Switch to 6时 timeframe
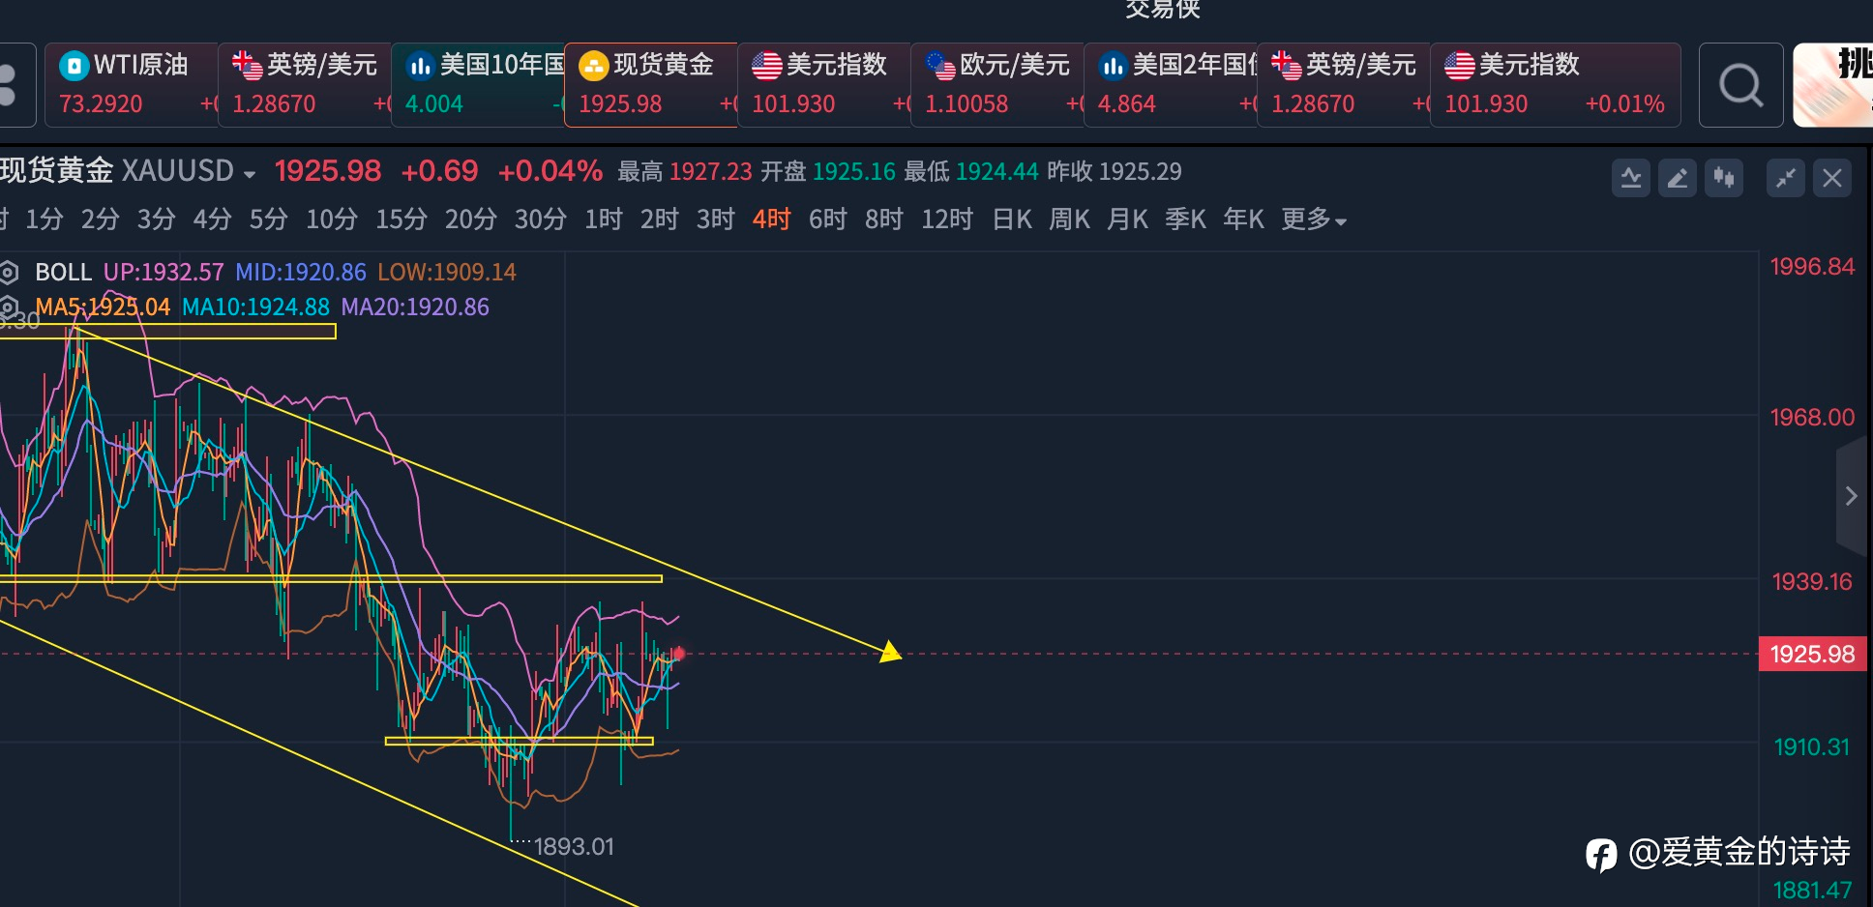The image size is (1873, 907). tap(827, 219)
